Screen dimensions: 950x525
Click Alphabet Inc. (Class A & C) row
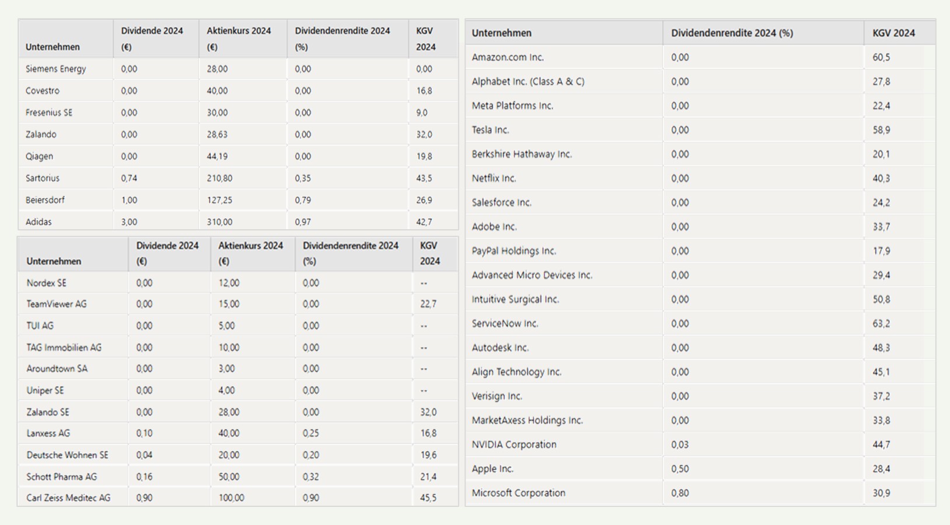(x=528, y=82)
